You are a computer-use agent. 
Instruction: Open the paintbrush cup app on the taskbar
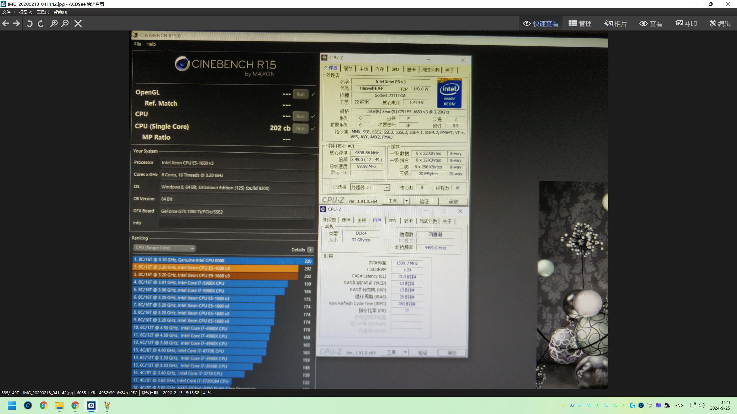point(107,405)
